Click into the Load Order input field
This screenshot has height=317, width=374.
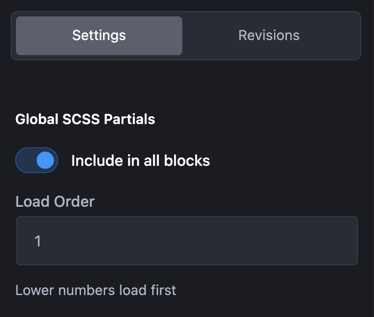tap(187, 241)
